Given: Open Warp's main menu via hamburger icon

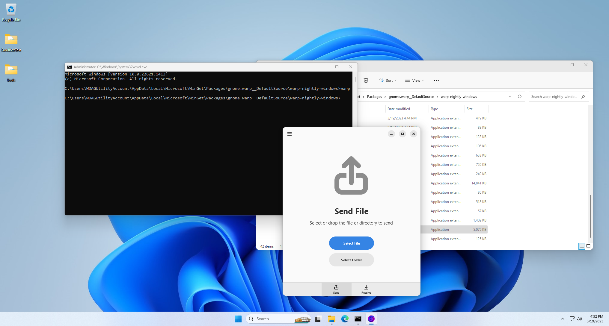Looking at the screenshot, I should [x=290, y=134].
